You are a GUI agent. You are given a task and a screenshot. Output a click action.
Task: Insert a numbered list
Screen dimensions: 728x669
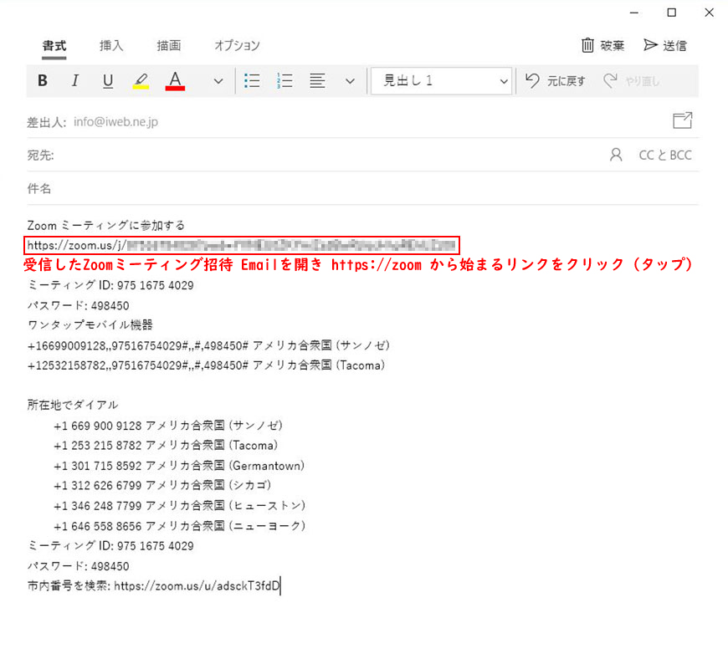pos(285,81)
